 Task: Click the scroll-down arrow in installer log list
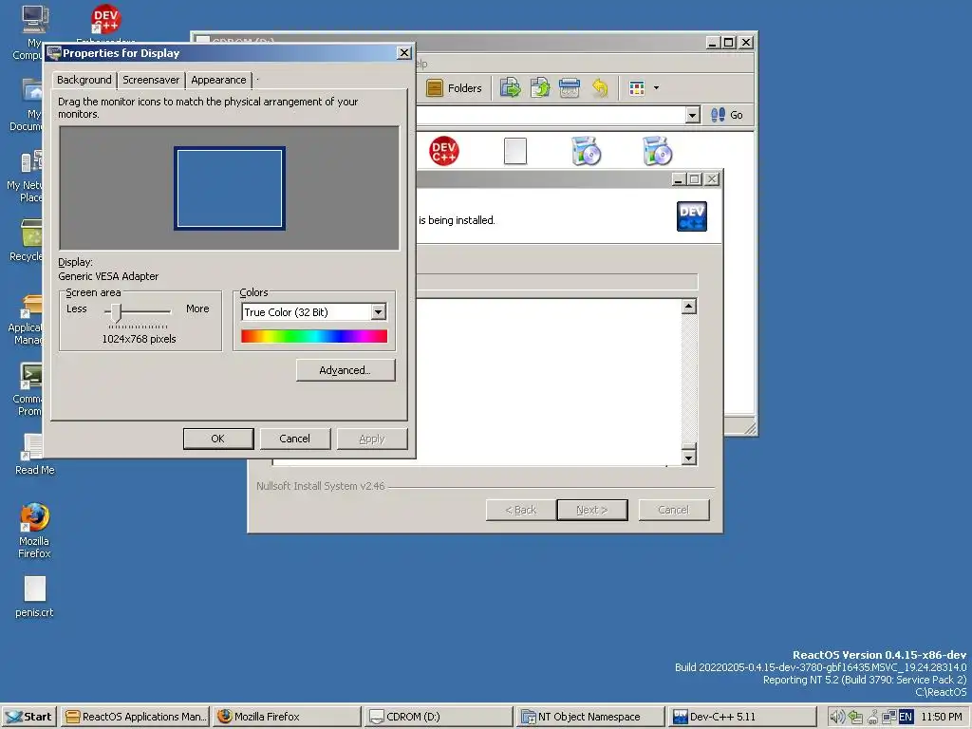[689, 458]
